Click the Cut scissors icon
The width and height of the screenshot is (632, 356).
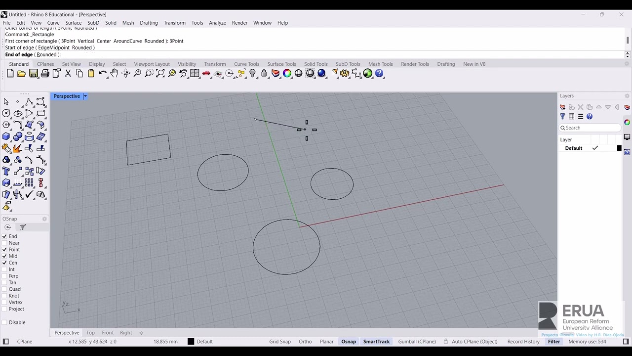click(x=68, y=73)
